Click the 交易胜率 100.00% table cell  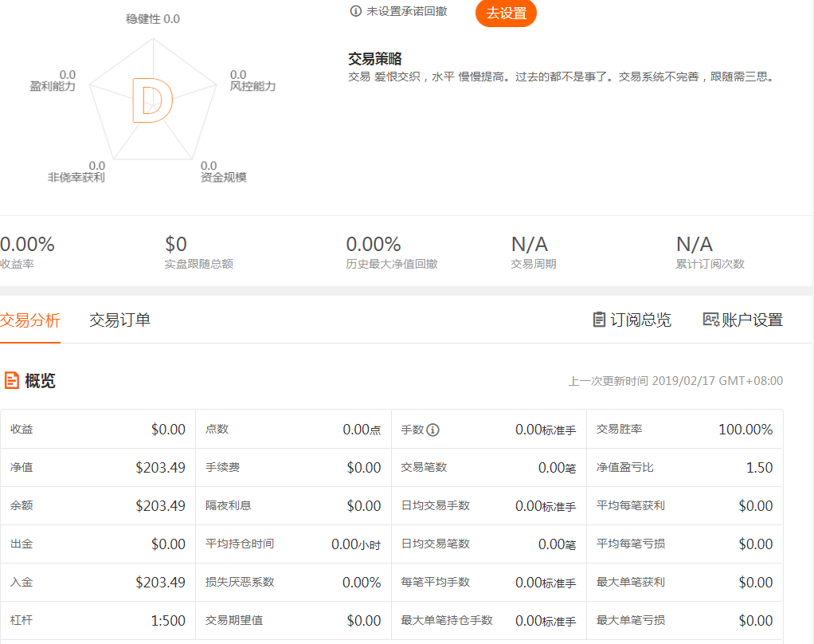tap(684, 430)
